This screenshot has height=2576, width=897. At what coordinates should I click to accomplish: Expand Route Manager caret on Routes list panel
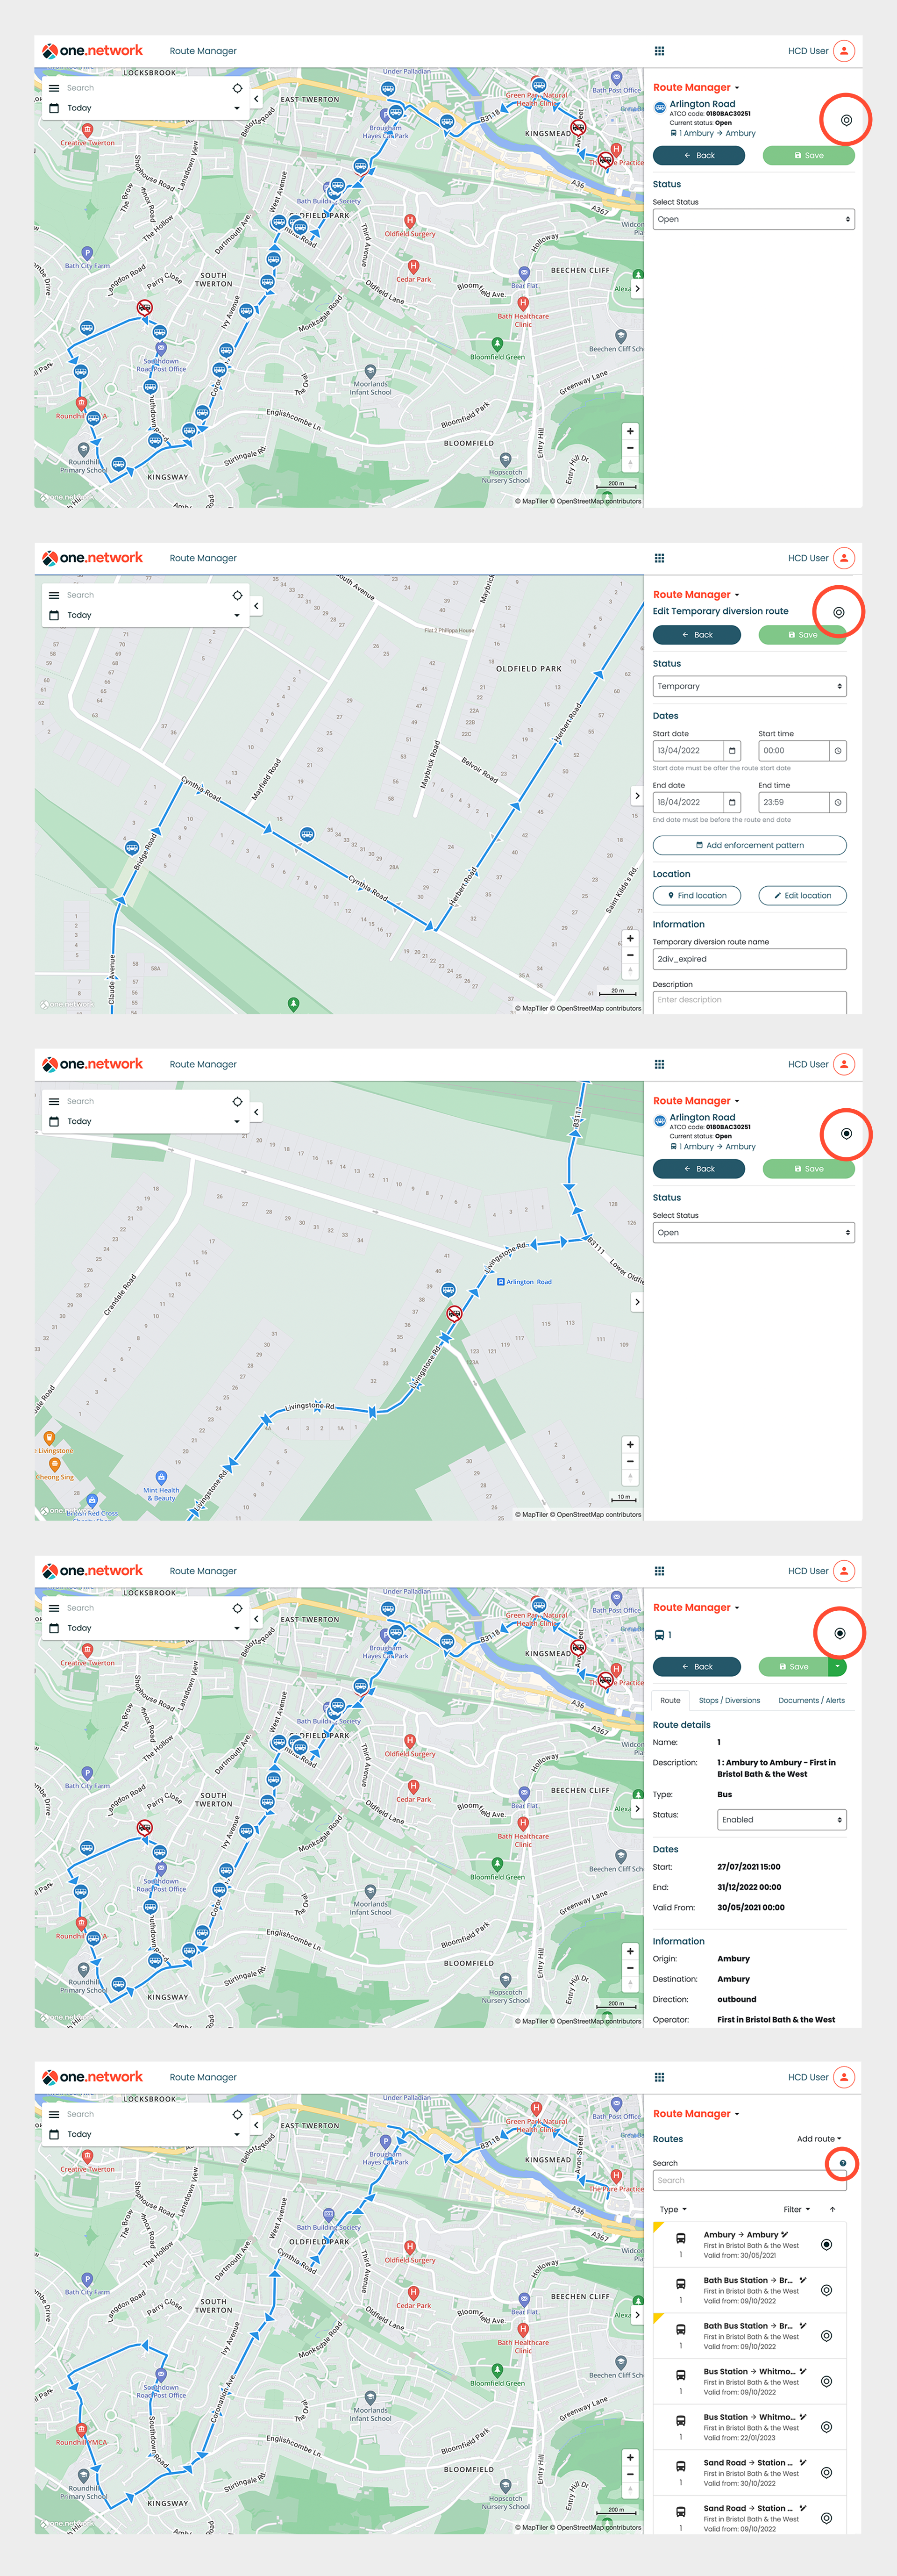737,2114
